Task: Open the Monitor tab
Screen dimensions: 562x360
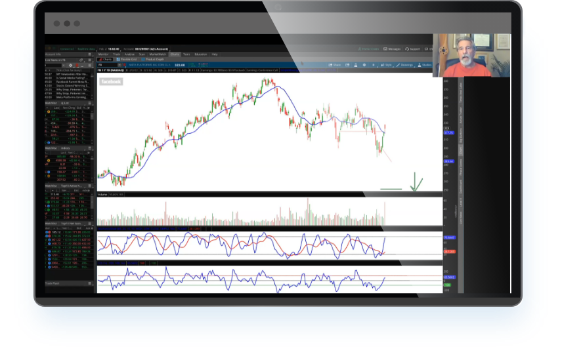Action: pyautogui.click(x=103, y=54)
